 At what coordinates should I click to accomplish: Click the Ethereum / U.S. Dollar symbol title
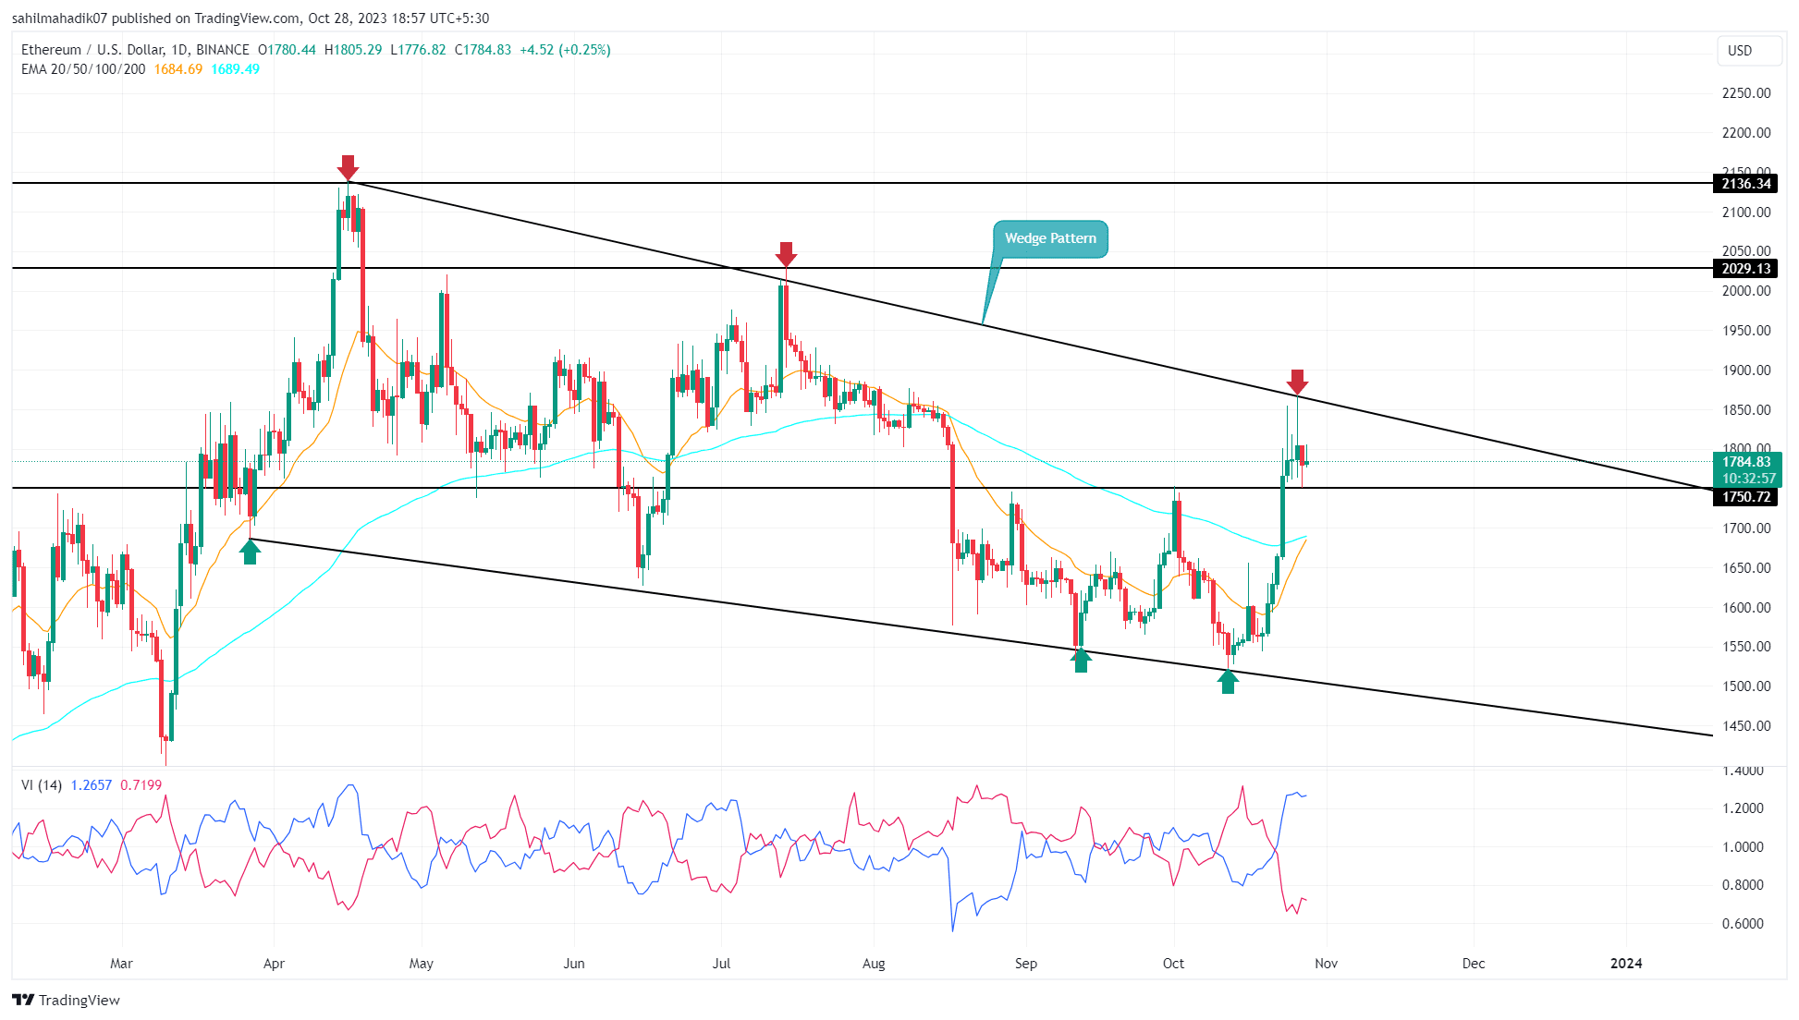[135, 50]
